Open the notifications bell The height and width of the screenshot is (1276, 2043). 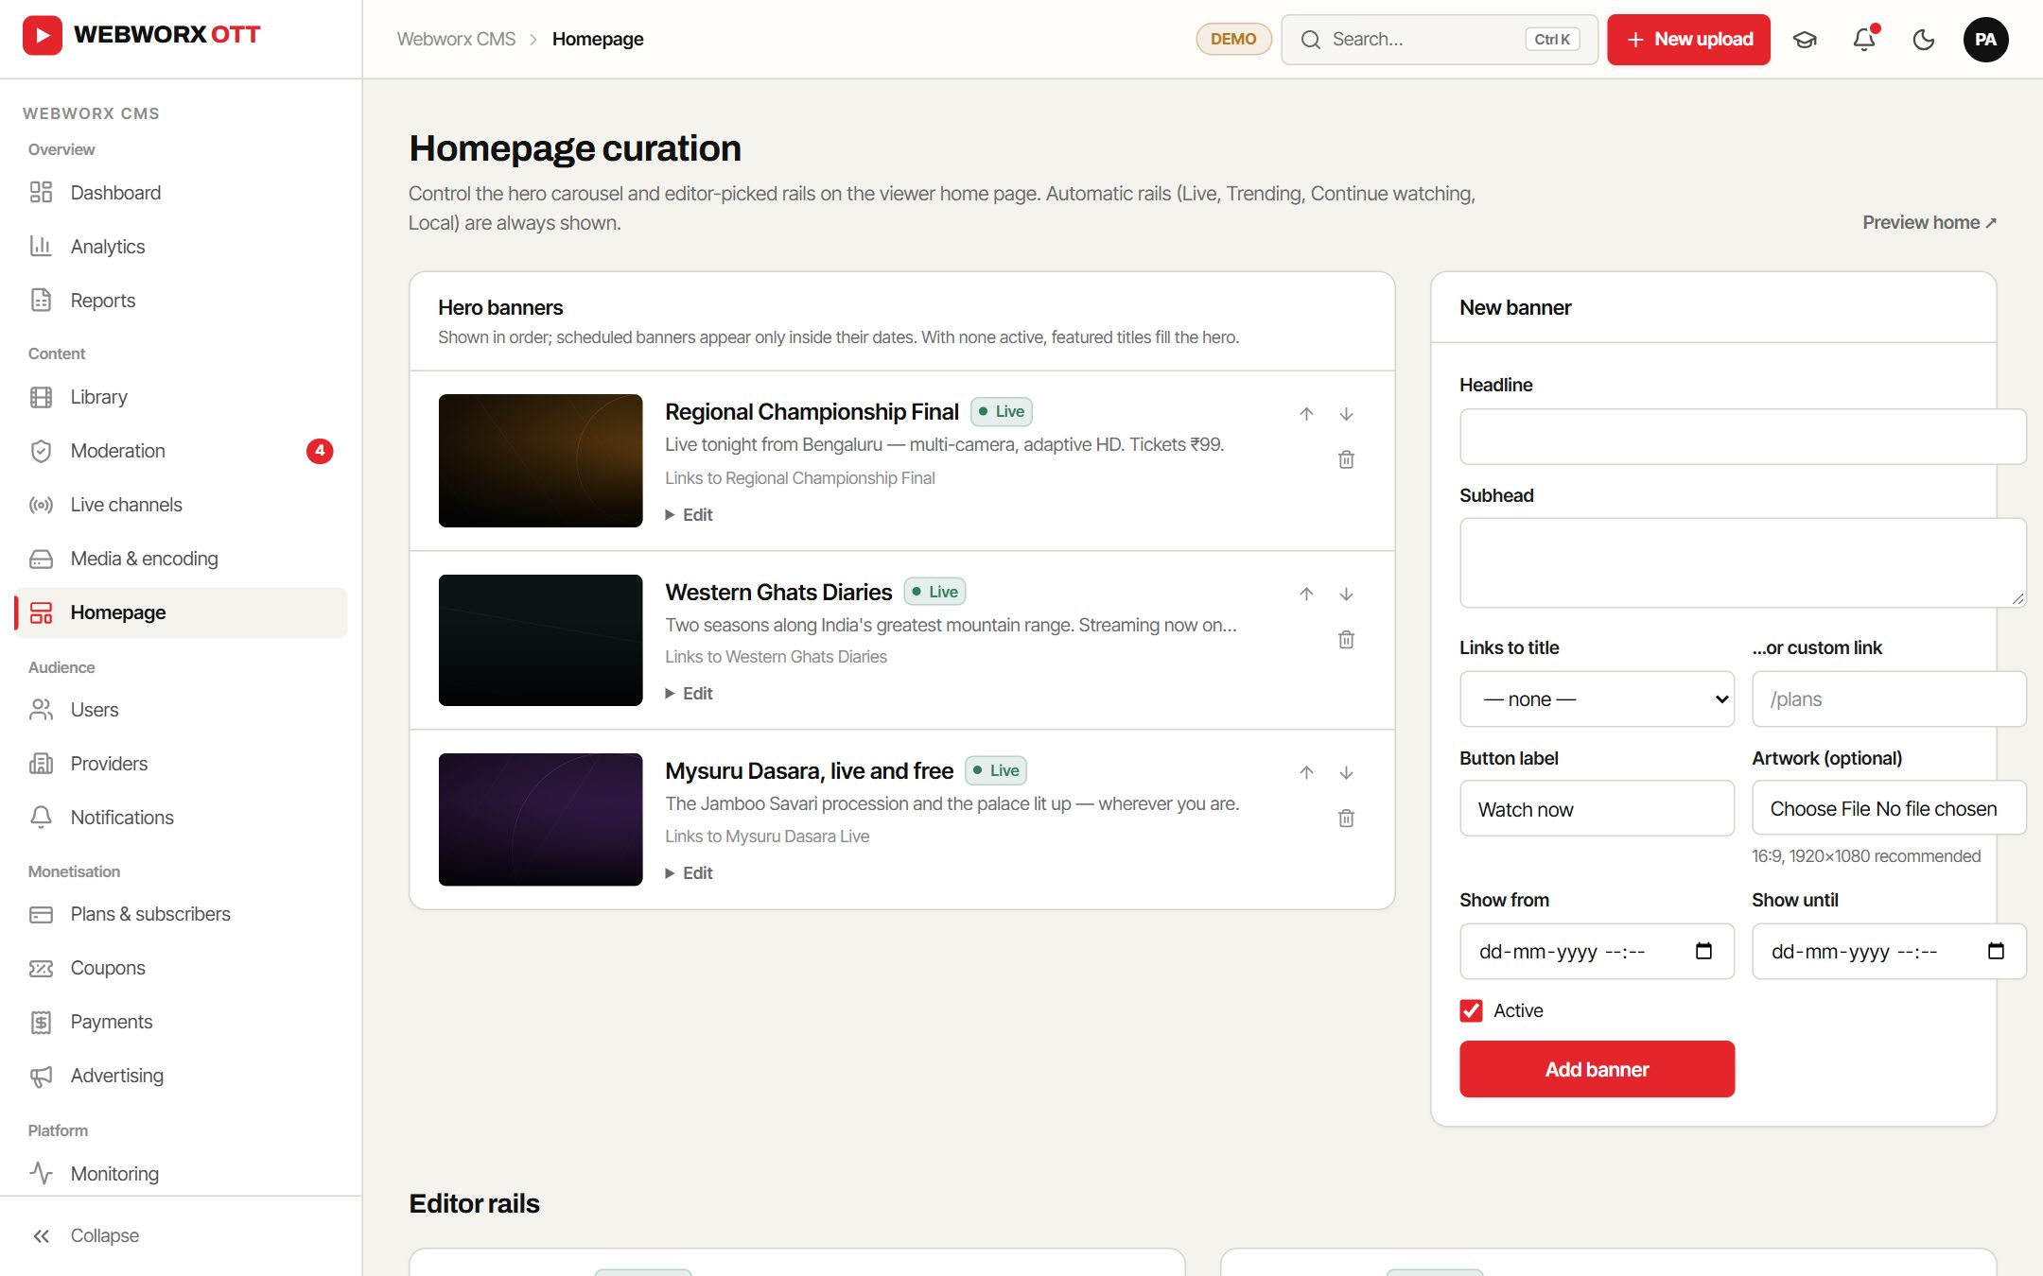(1864, 39)
